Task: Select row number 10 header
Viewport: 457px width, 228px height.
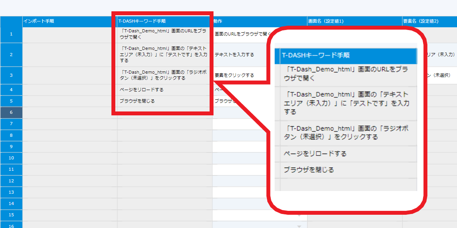Action: [11, 158]
